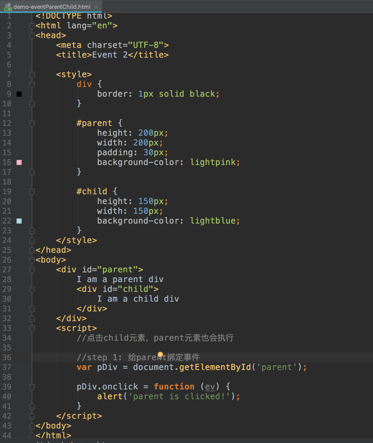
Task: Collapse the child div fold on line 29
Action: point(32,289)
